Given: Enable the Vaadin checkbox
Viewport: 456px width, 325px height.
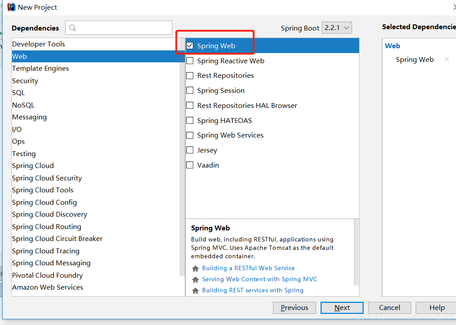Looking at the screenshot, I should click(x=190, y=165).
